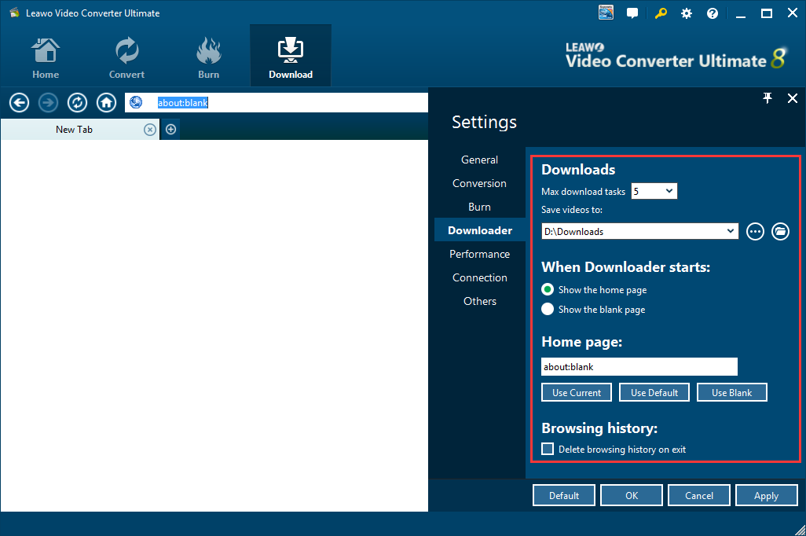The width and height of the screenshot is (806, 536).
Task: Add a new browser tab
Action: coord(171,130)
